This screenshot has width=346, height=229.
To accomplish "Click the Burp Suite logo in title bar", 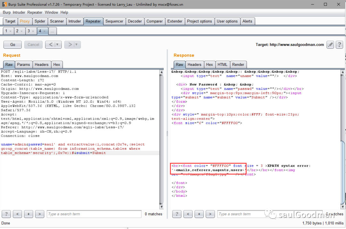I will (4, 4).
